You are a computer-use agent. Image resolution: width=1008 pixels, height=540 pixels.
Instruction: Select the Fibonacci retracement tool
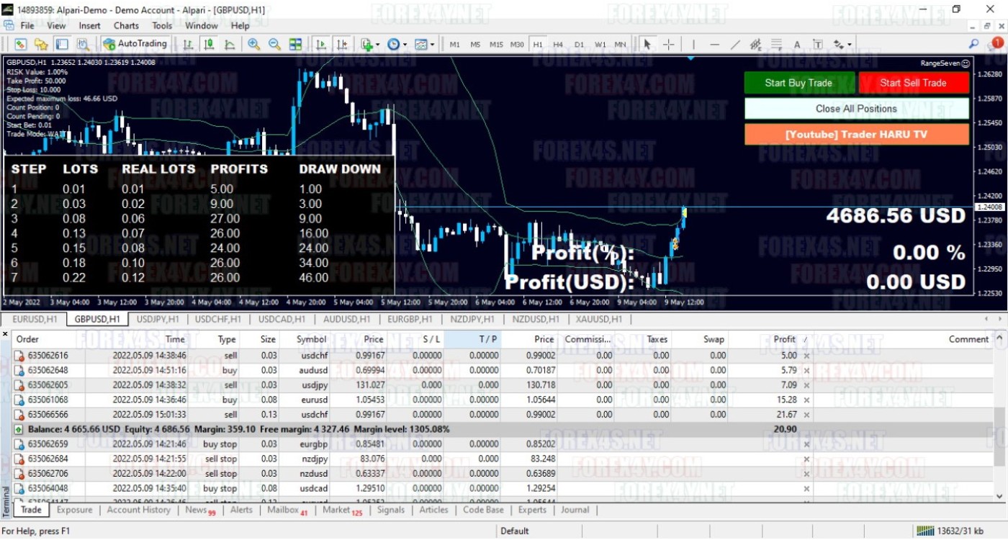pyautogui.click(x=776, y=45)
